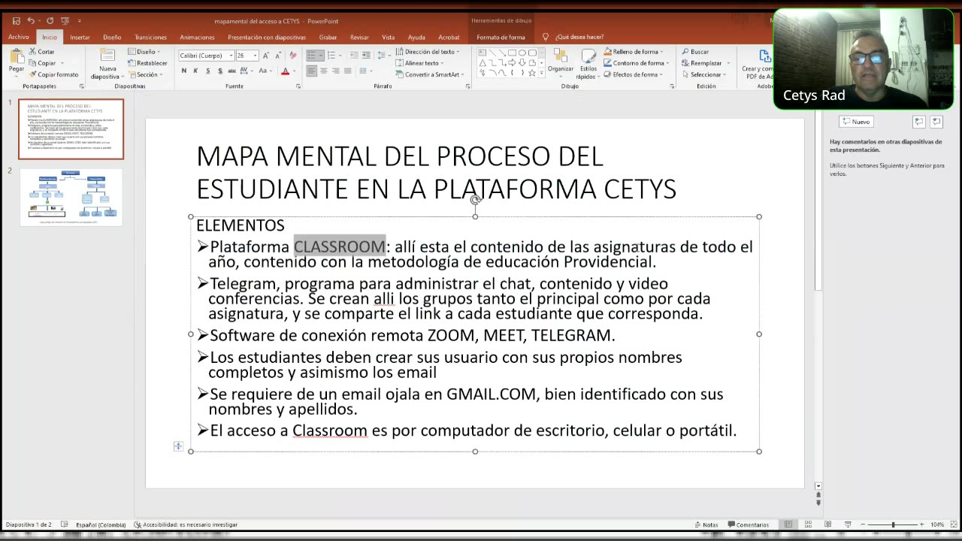Toggle Comentarios pane in status bar
This screenshot has width=962, height=541.
(748, 524)
